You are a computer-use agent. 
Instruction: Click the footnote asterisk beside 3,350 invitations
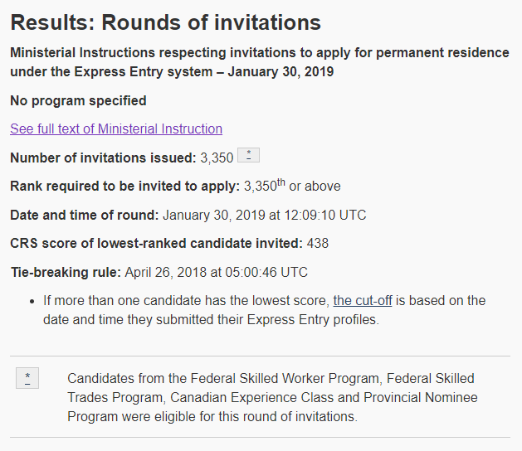point(248,156)
